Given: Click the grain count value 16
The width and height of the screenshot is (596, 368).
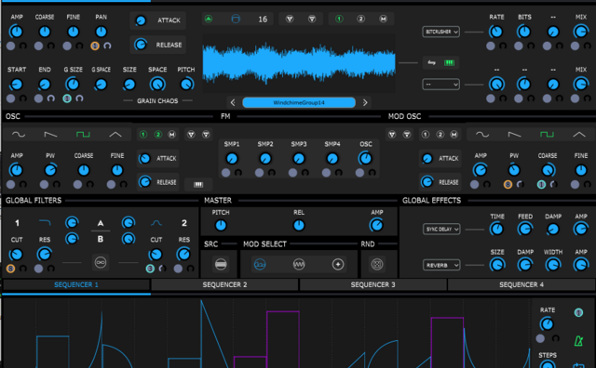Looking at the screenshot, I should click(263, 20).
